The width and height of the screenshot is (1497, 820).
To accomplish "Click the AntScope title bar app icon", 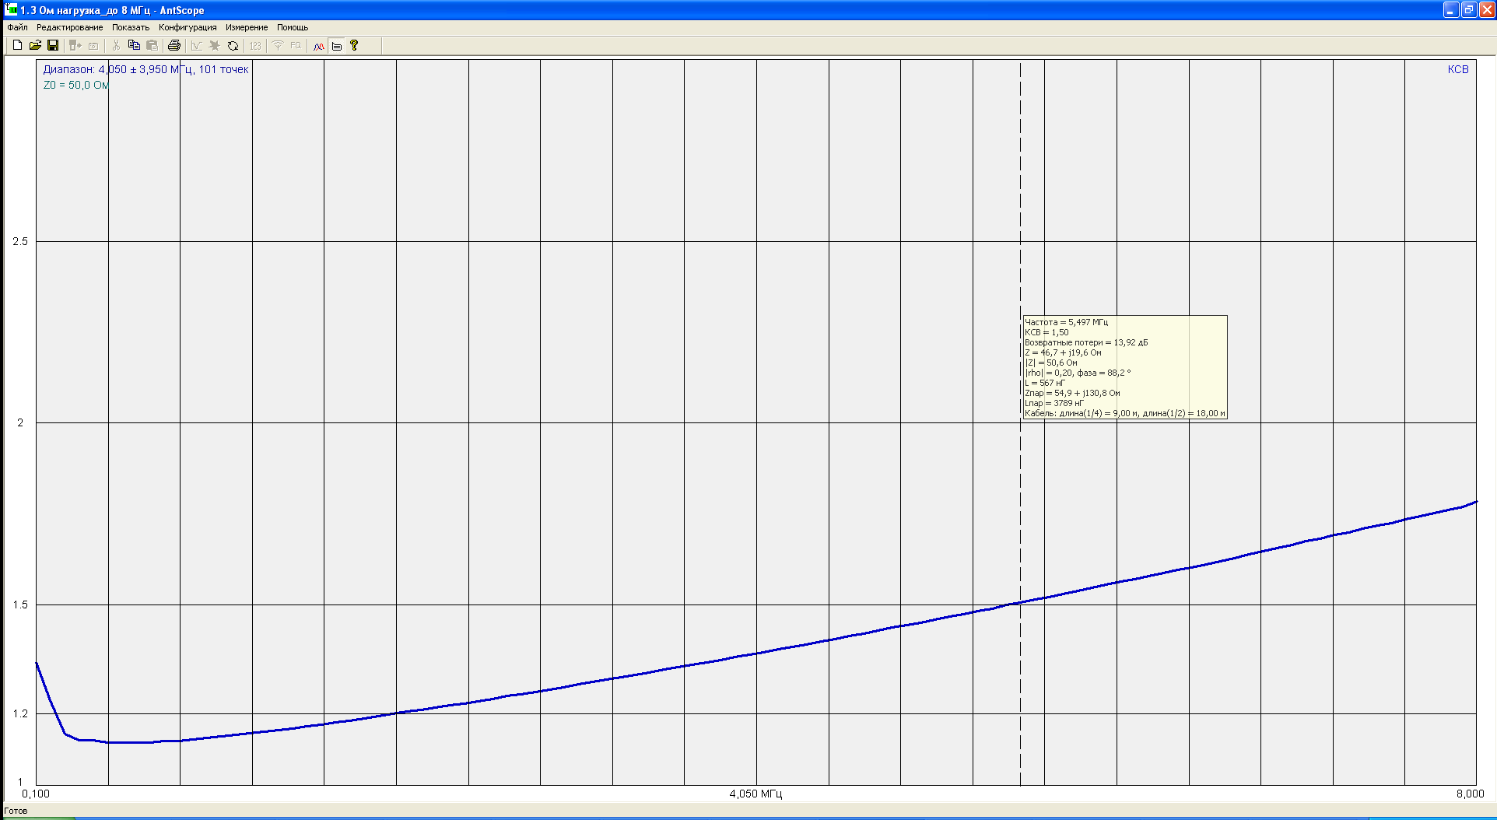I will click(x=11, y=10).
